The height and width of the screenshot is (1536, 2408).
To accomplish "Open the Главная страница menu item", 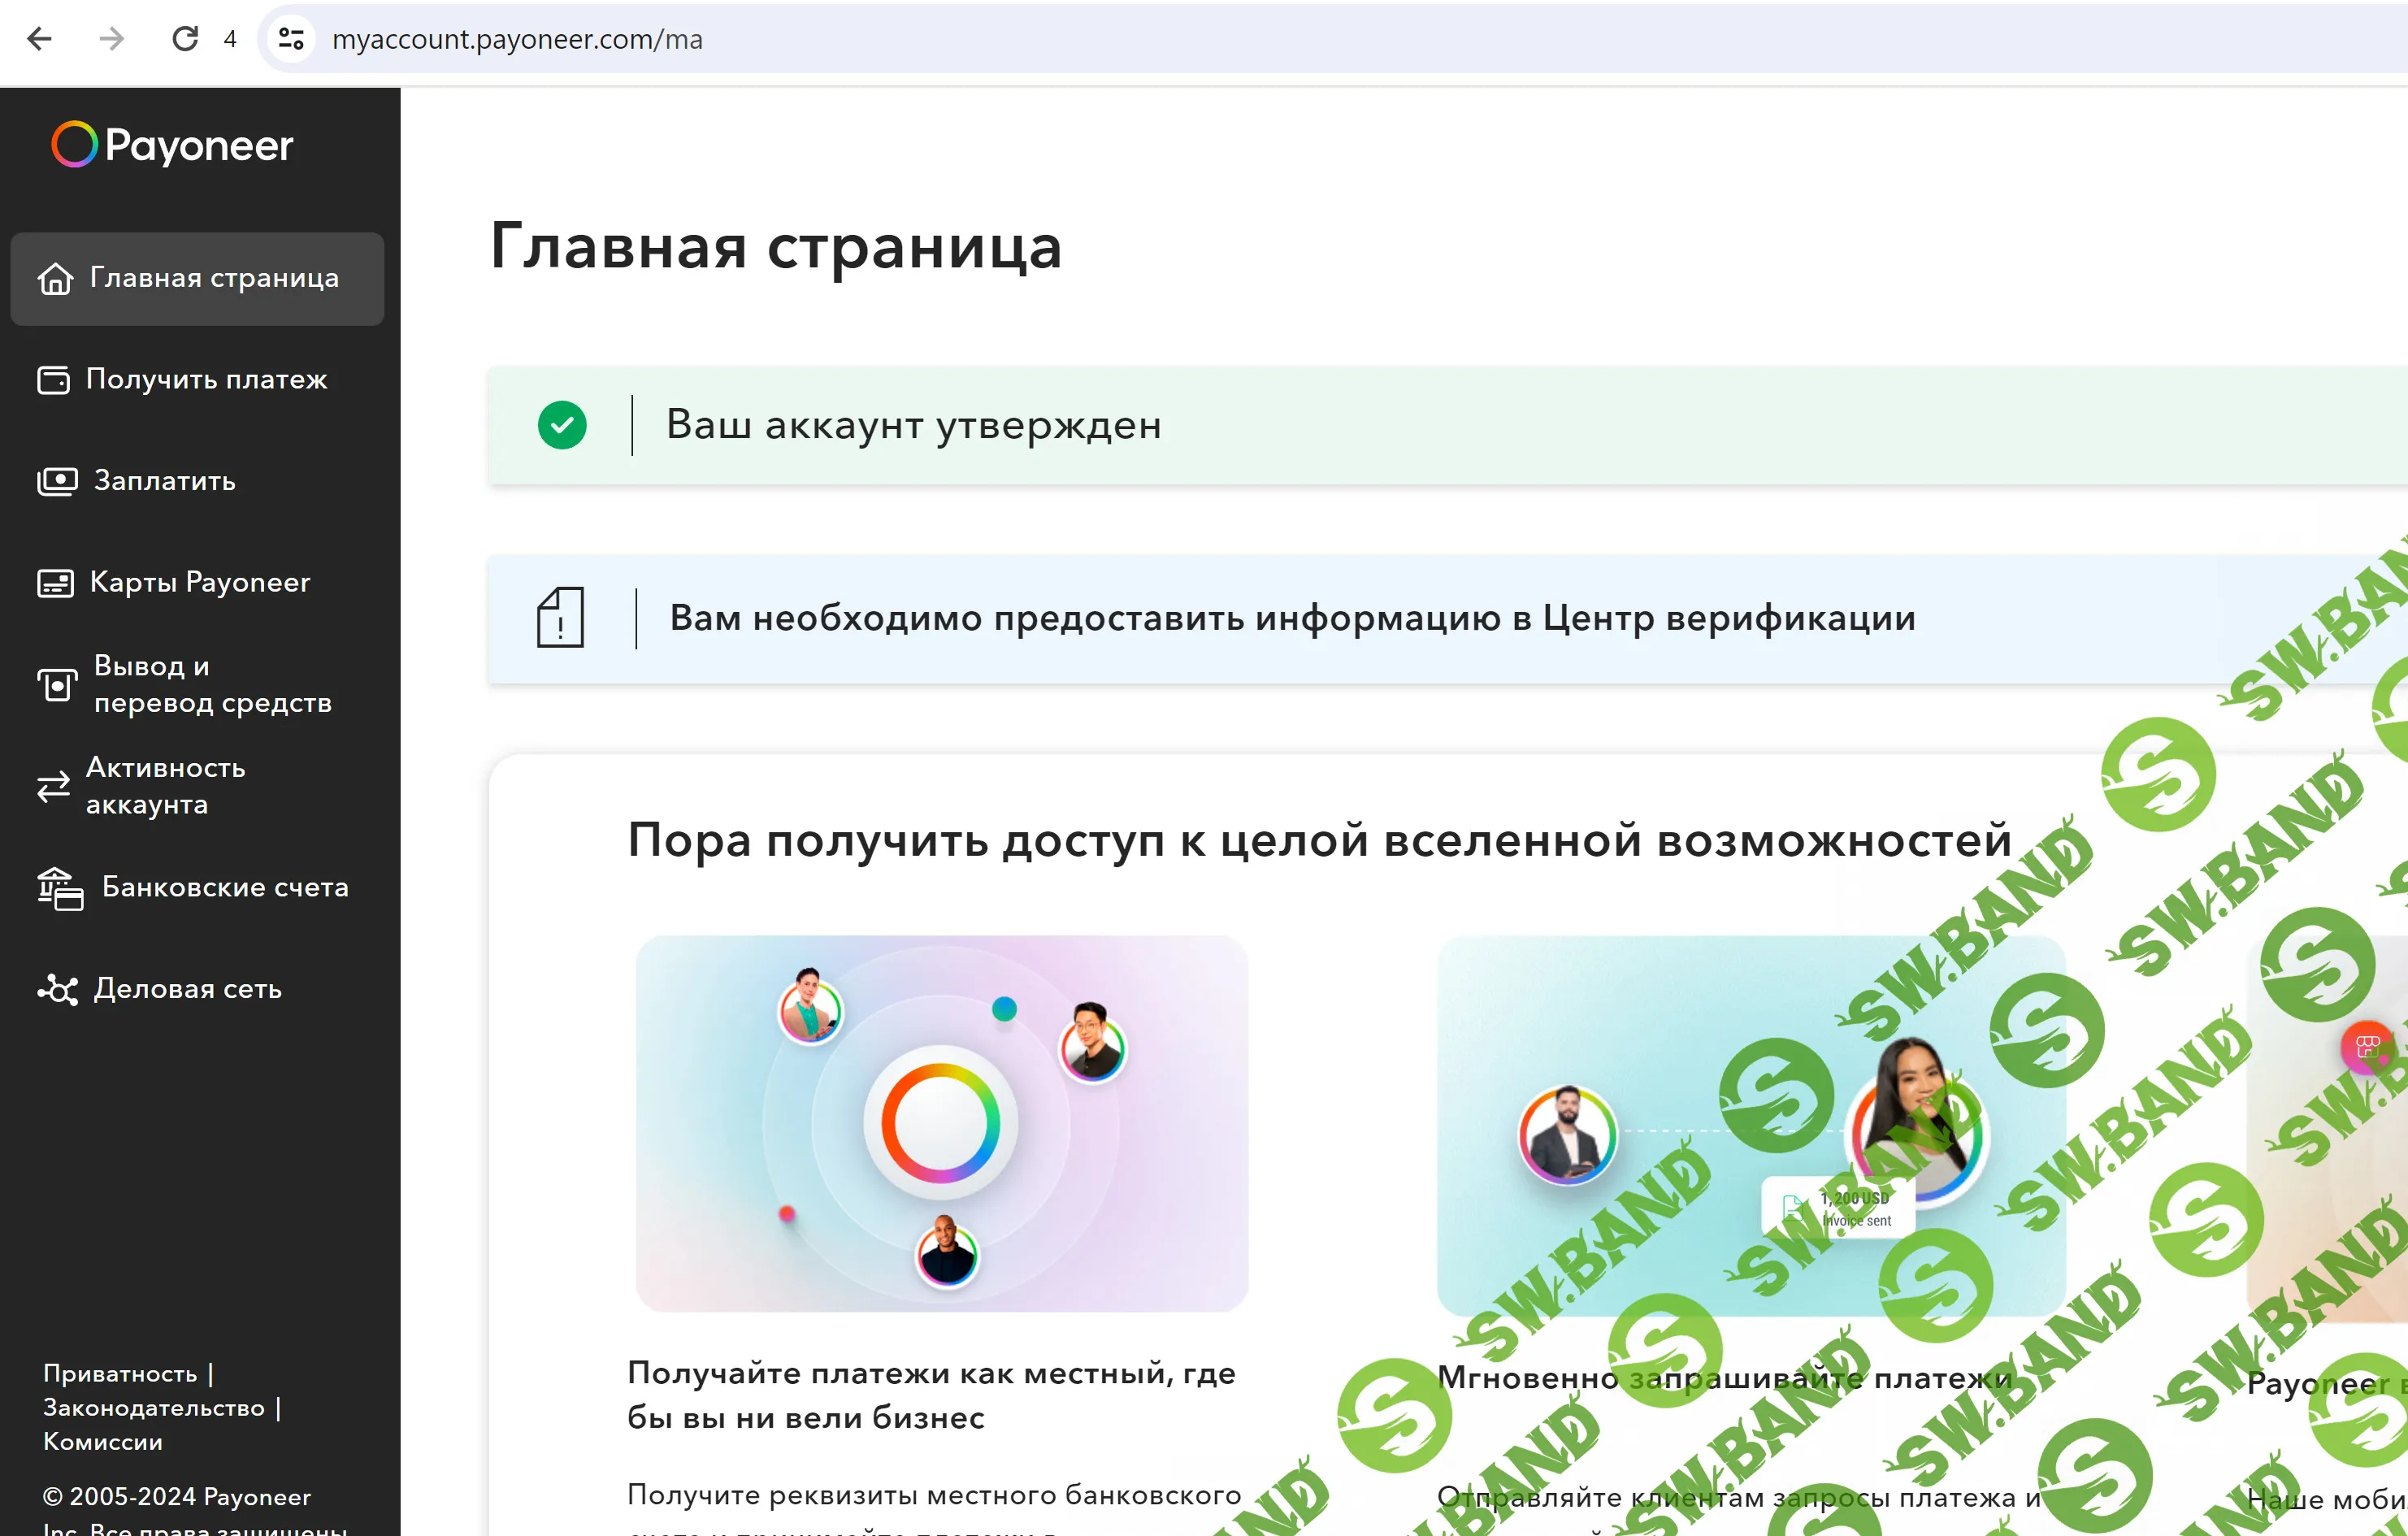I will (x=214, y=278).
